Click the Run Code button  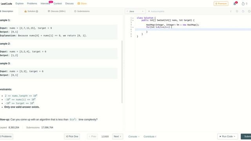227,137
